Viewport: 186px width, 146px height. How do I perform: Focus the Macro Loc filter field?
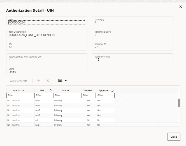20,95
